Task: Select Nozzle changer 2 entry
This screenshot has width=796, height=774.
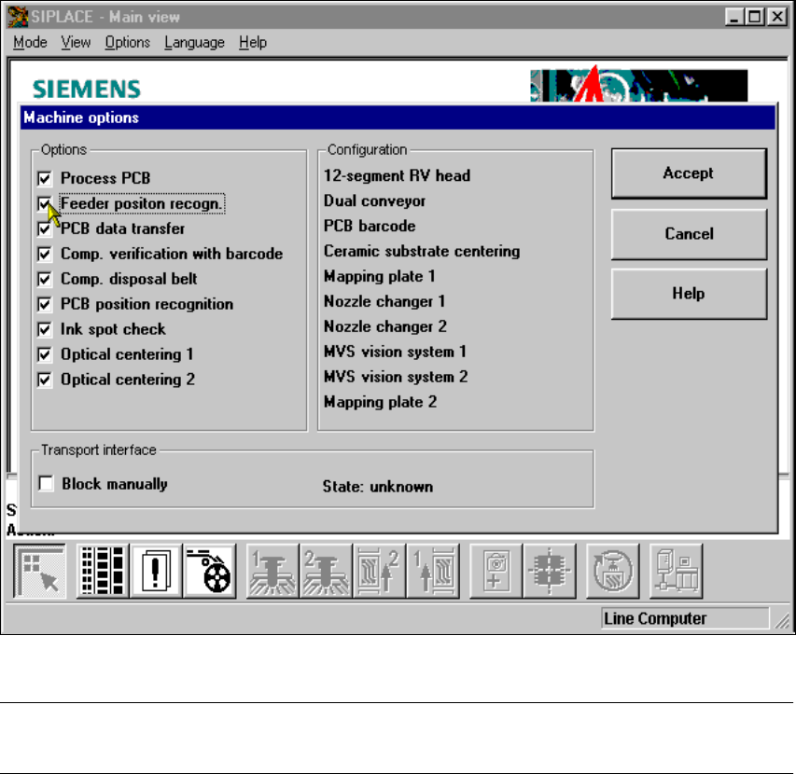Action: pyautogui.click(x=385, y=326)
